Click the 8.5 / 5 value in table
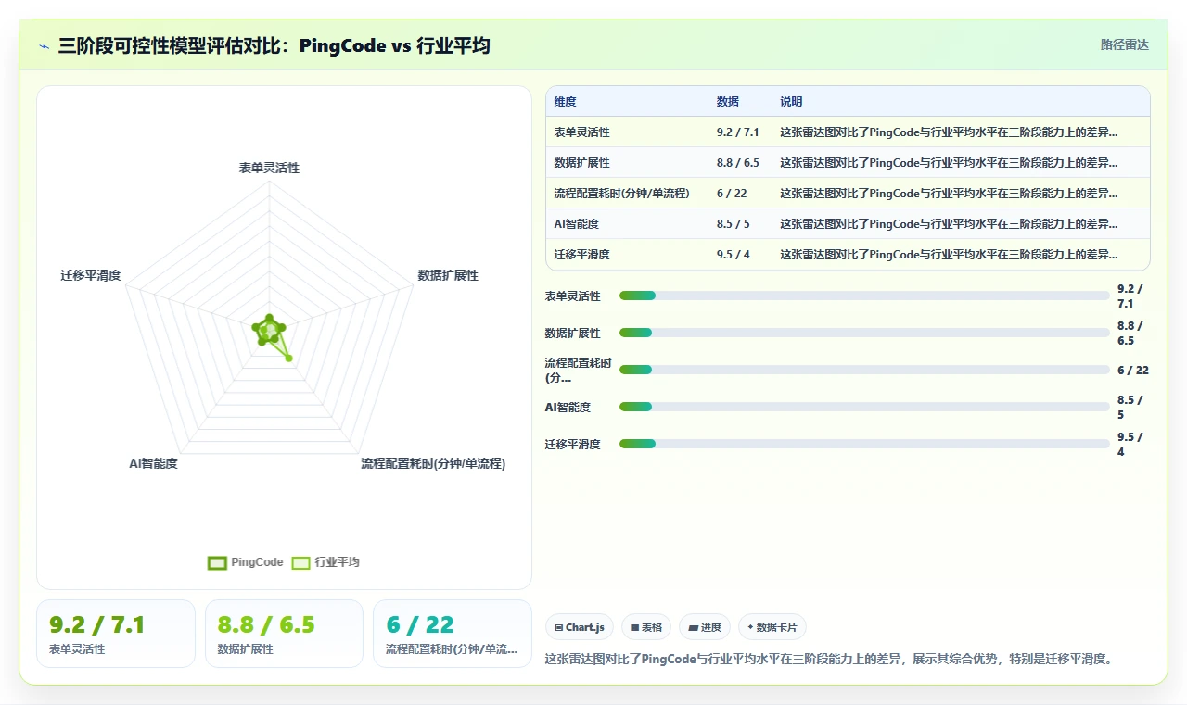Image resolution: width=1187 pixels, height=705 pixels. (x=734, y=224)
